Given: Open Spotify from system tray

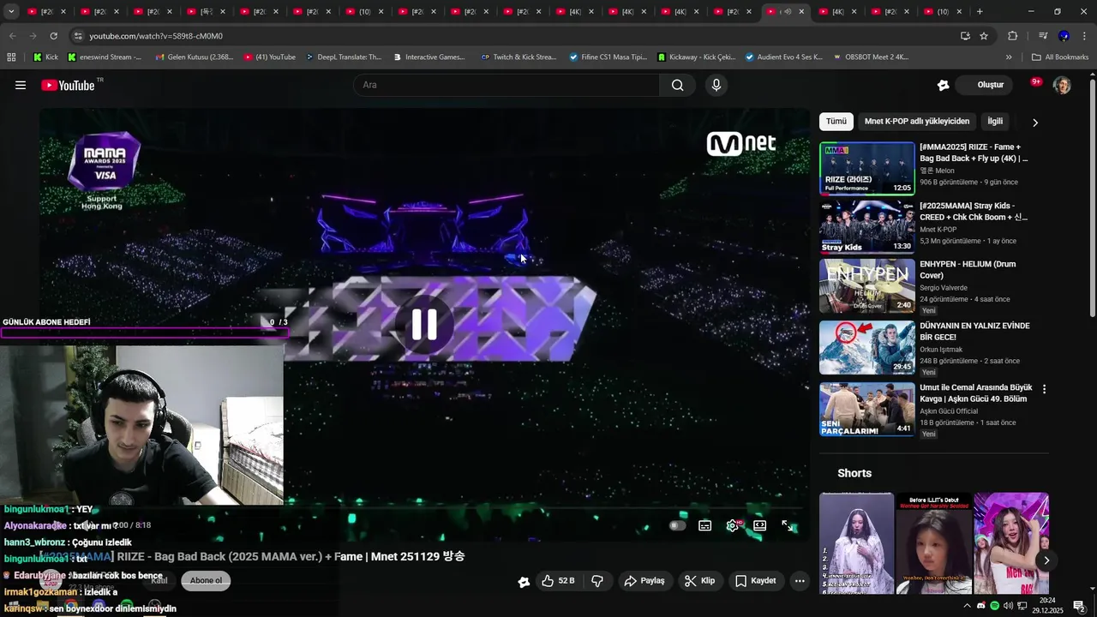Looking at the screenshot, I should 994,606.
